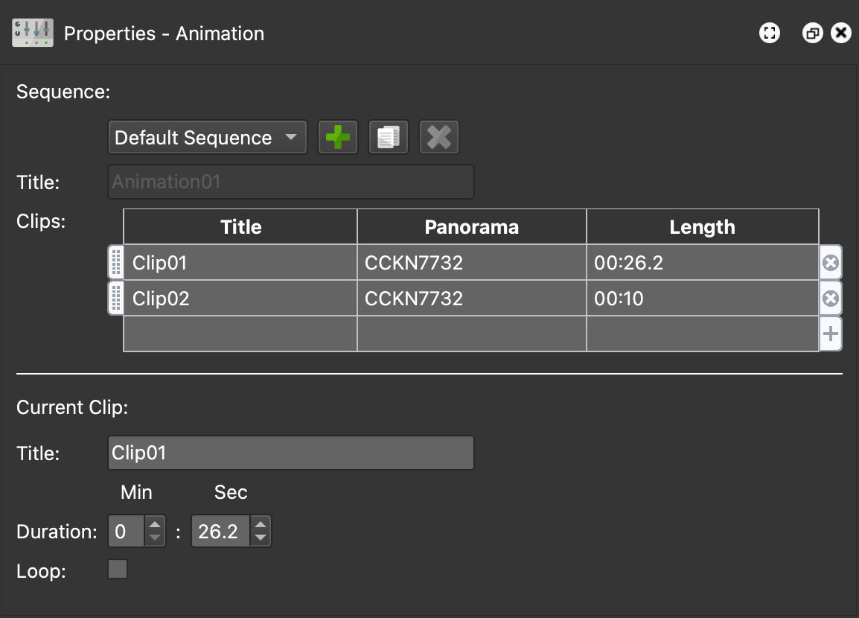Remove Clip01 from the clips table

point(830,262)
